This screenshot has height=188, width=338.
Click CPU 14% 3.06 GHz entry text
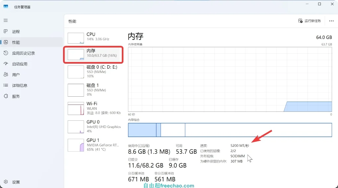(x=98, y=36)
